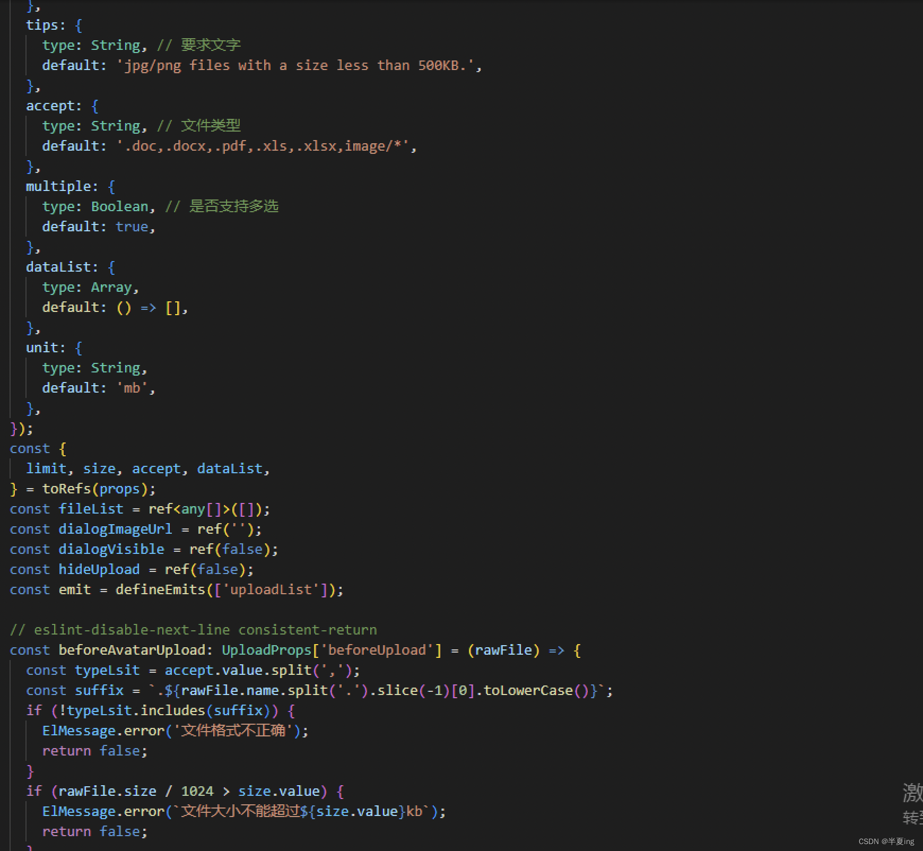Click the 'multiple' property name
The width and height of the screenshot is (923, 851).
click(58, 186)
